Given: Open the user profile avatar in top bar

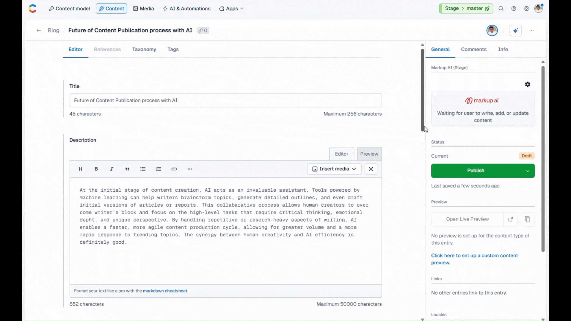Looking at the screenshot, I should click(x=539, y=8).
